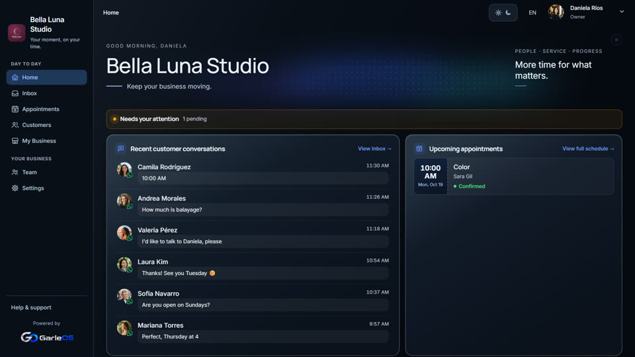Click the Daniela Ríos name label
The image size is (635, 357).
coord(587,8)
